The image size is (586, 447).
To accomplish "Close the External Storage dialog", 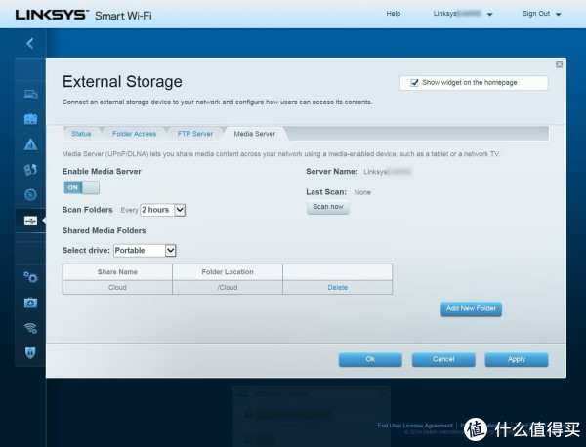I will point(559,64).
